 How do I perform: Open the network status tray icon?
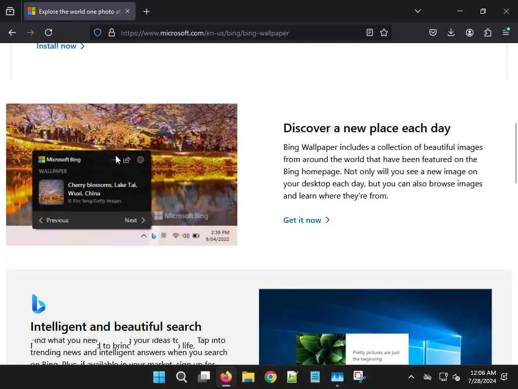443,377
